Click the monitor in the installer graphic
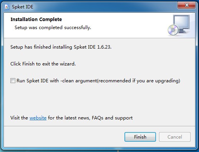The width and height of the screenshot is (199, 152). pyautogui.click(x=182, y=24)
